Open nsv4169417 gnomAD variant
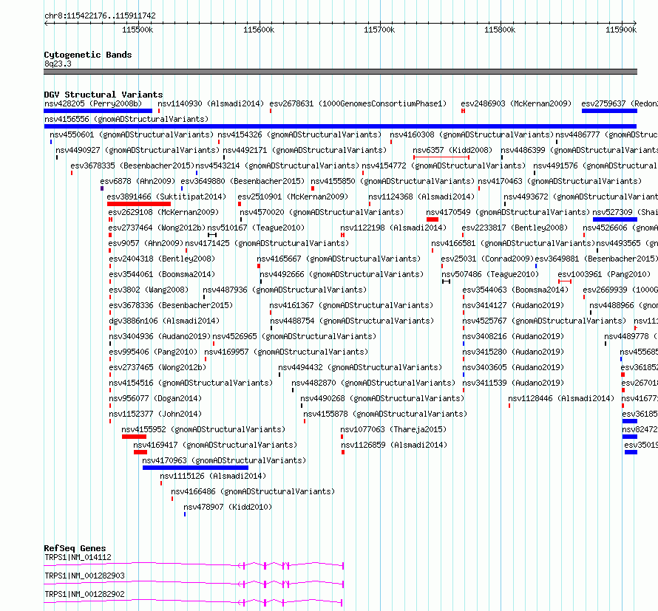 point(215,445)
